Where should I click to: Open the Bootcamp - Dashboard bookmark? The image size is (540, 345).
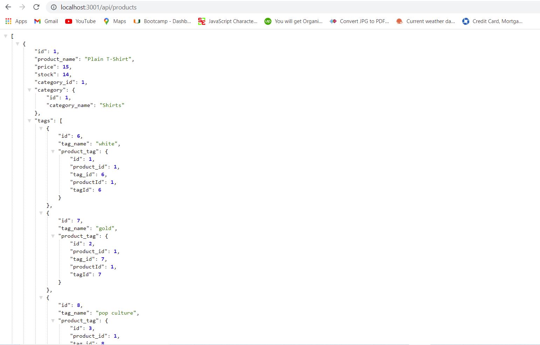161,21
